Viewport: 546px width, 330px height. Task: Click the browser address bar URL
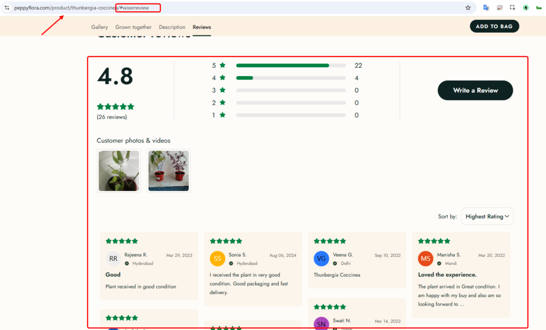click(80, 8)
